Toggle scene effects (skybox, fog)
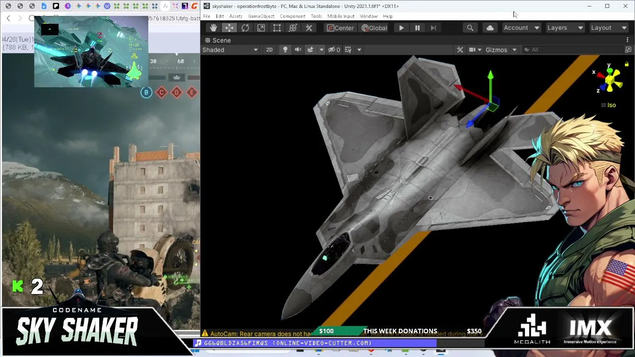635x357 pixels. (311, 50)
